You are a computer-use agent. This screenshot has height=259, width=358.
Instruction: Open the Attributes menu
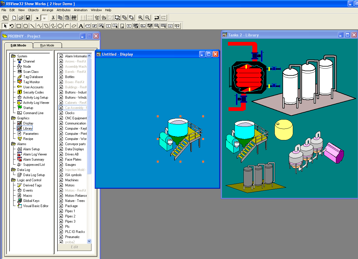[63, 10]
